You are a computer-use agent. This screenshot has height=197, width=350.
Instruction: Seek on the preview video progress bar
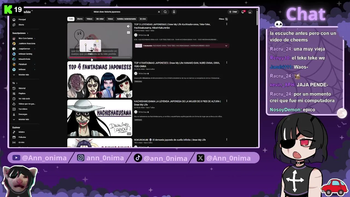[x=100, y=58]
